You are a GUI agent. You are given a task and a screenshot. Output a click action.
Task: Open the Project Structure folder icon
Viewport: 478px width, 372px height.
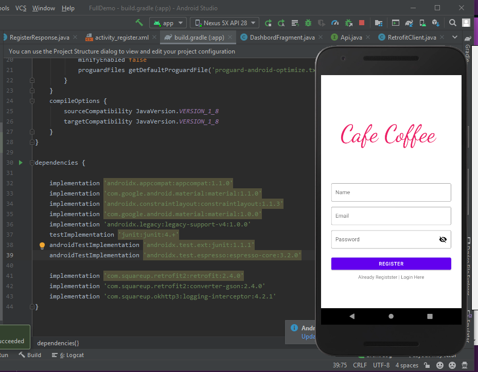pos(379,23)
